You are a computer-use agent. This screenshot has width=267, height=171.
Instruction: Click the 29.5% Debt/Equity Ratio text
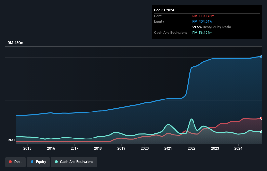click(x=211, y=27)
